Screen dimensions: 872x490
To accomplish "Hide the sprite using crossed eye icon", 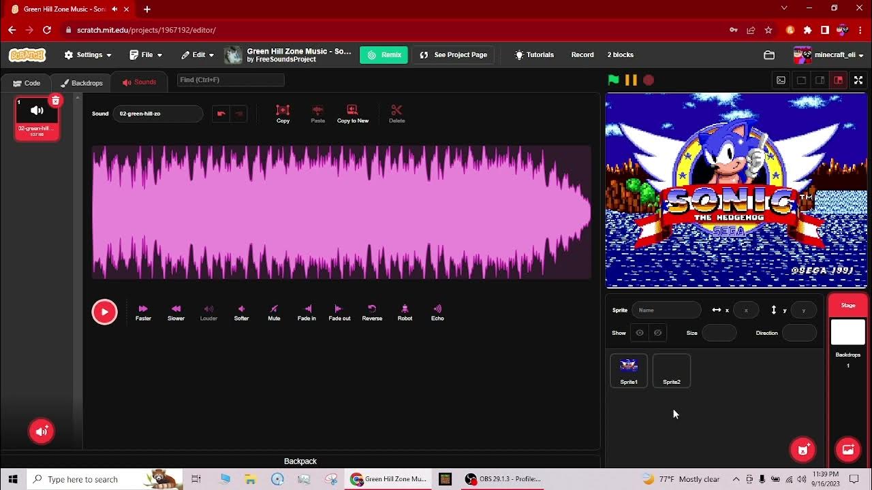I will coord(657,333).
